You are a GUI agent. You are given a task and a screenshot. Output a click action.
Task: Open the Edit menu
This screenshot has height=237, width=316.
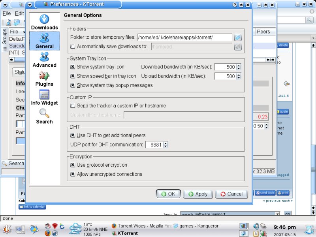[x=19, y=13]
